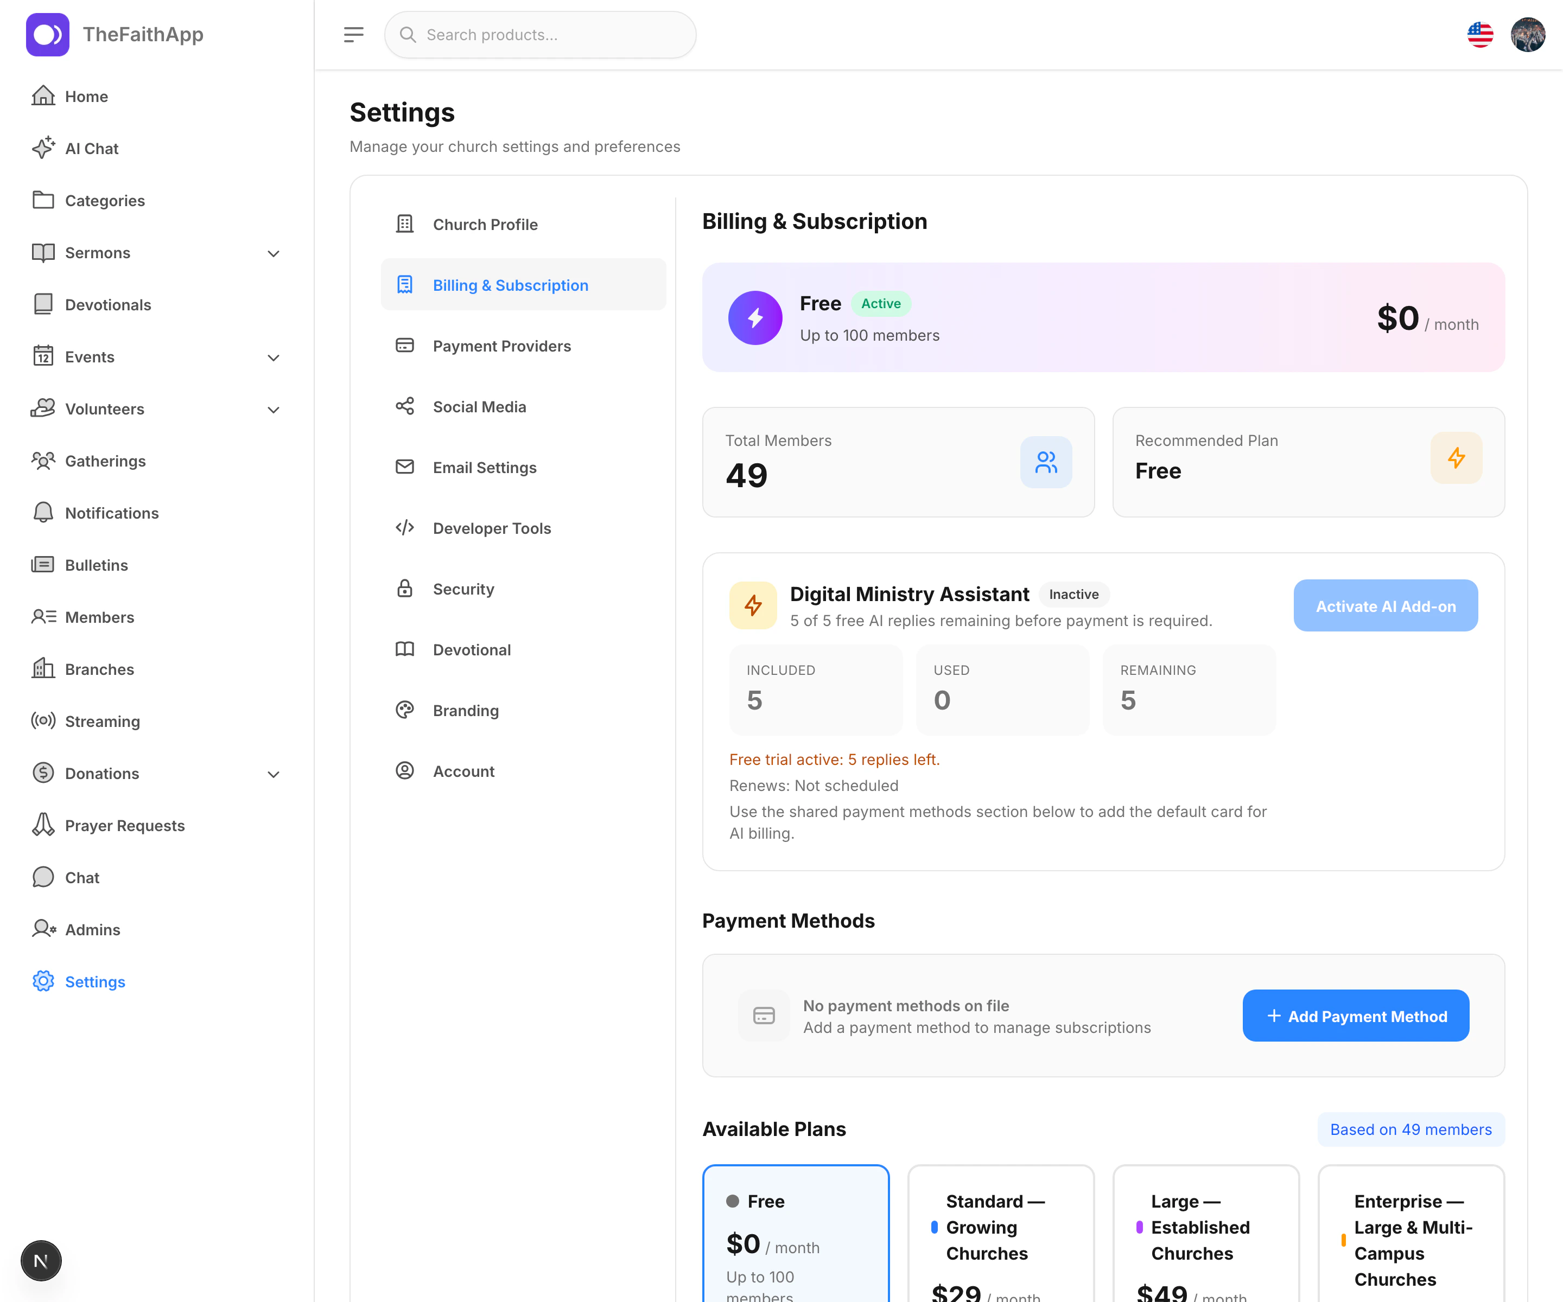Click the 'Renews: Not scheduled' text

pos(814,785)
